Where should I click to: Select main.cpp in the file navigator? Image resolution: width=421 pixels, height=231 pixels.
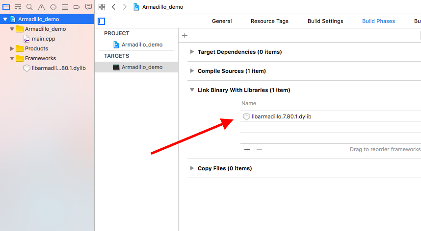coord(44,39)
